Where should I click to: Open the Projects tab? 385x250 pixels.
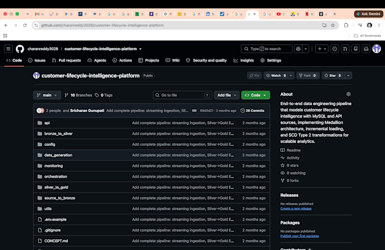149,61
